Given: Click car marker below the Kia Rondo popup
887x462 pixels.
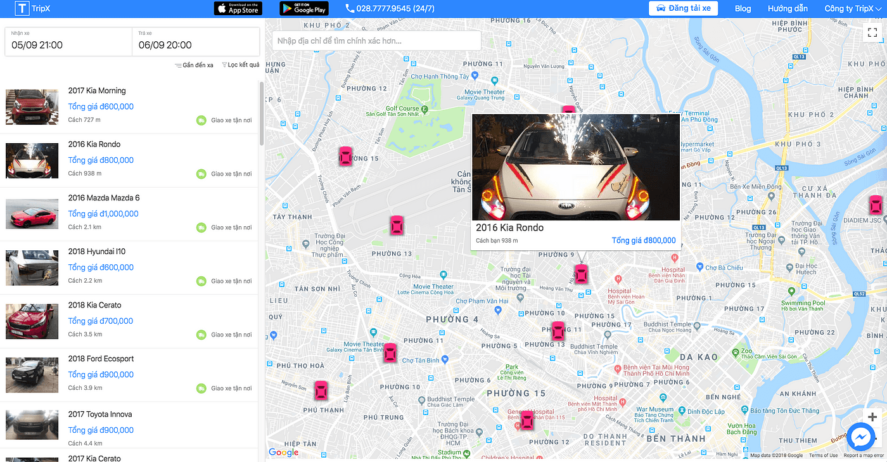Looking at the screenshot, I should click(x=580, y=274).
